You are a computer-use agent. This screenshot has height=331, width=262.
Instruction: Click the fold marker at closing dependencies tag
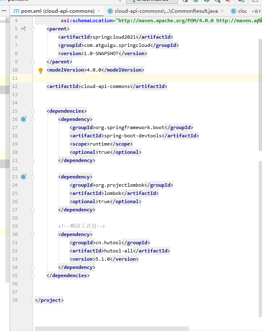33,275
